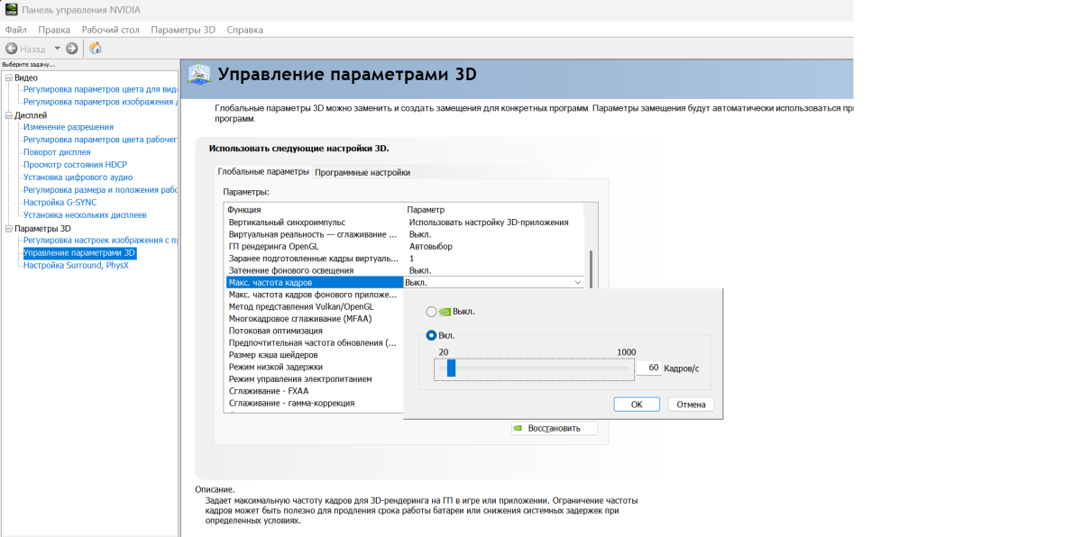Click the Forward arrow icon in toolbar
The height and width of the screenshot is (537, 1082).
(x=72, y=48)
